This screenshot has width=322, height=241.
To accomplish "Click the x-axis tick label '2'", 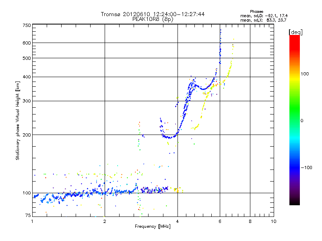I will click(x=105, y=221).
